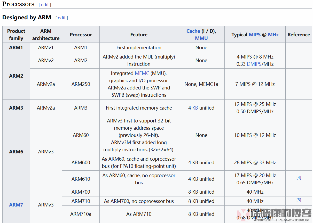
Task: Click the Designed by ARM subheading
Action: tap(27, 18)
